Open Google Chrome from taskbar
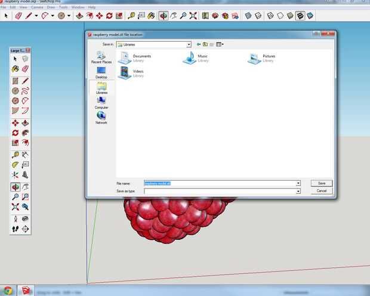 pyautogui.click(x=8, y=291)
